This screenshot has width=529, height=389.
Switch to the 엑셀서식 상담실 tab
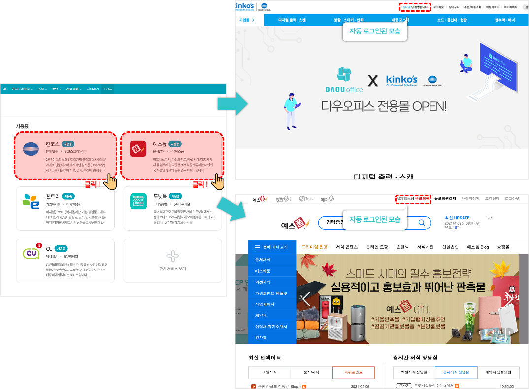click(x=414, y=372)
